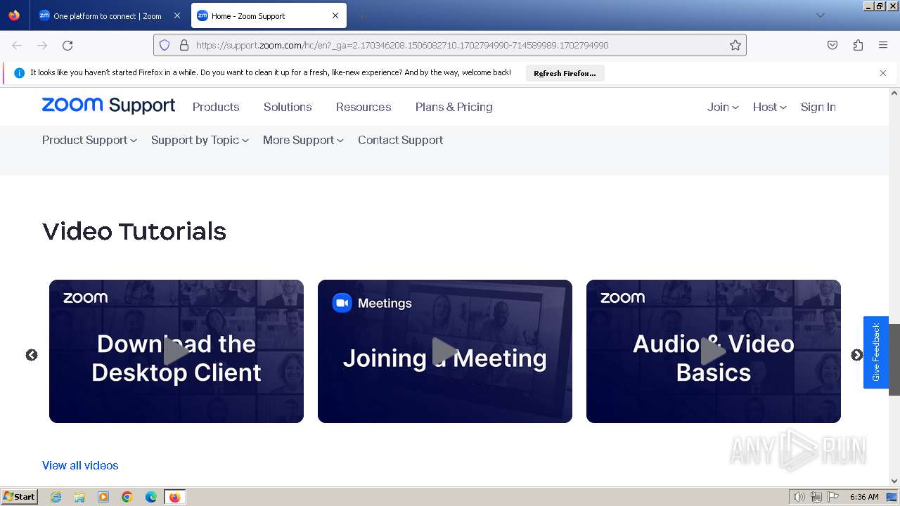Show previous video tutorials carousel arrow
The height and width of the screenshot is (506, 900).
tap(32, 355)
